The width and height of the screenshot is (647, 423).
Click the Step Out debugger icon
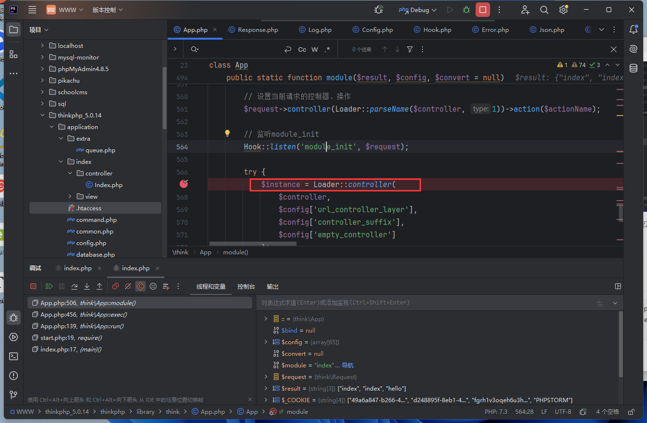point(99,286)
